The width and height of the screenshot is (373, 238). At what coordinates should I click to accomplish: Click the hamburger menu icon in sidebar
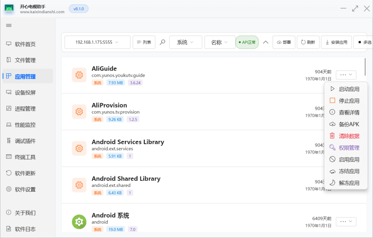click(9, 25)
